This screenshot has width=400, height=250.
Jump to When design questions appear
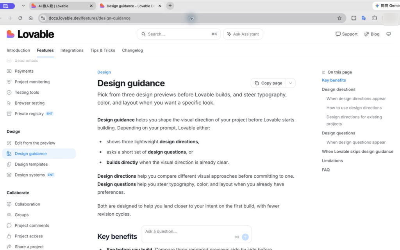point(356,142)
